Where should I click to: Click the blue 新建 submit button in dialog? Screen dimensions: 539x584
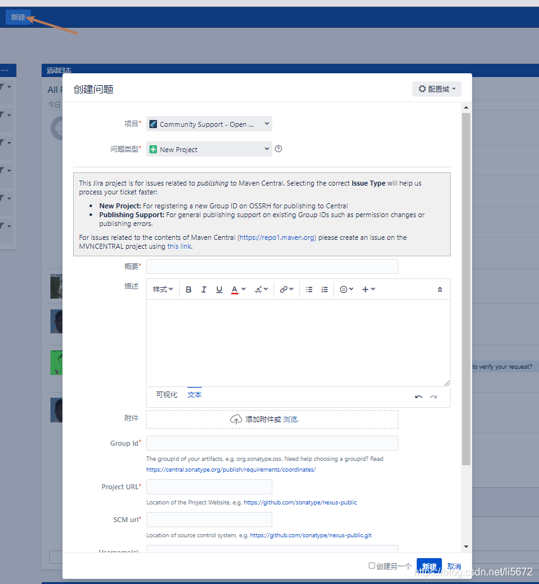[x=429, y=566]
